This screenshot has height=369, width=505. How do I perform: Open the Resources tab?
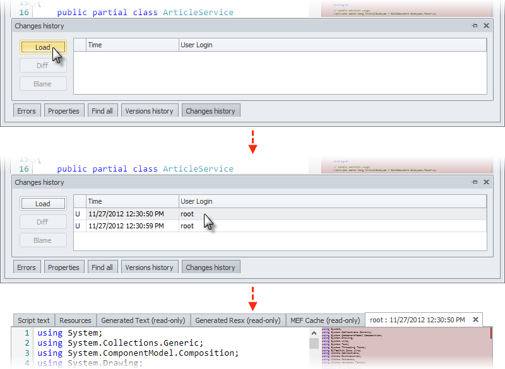[76, 320]
